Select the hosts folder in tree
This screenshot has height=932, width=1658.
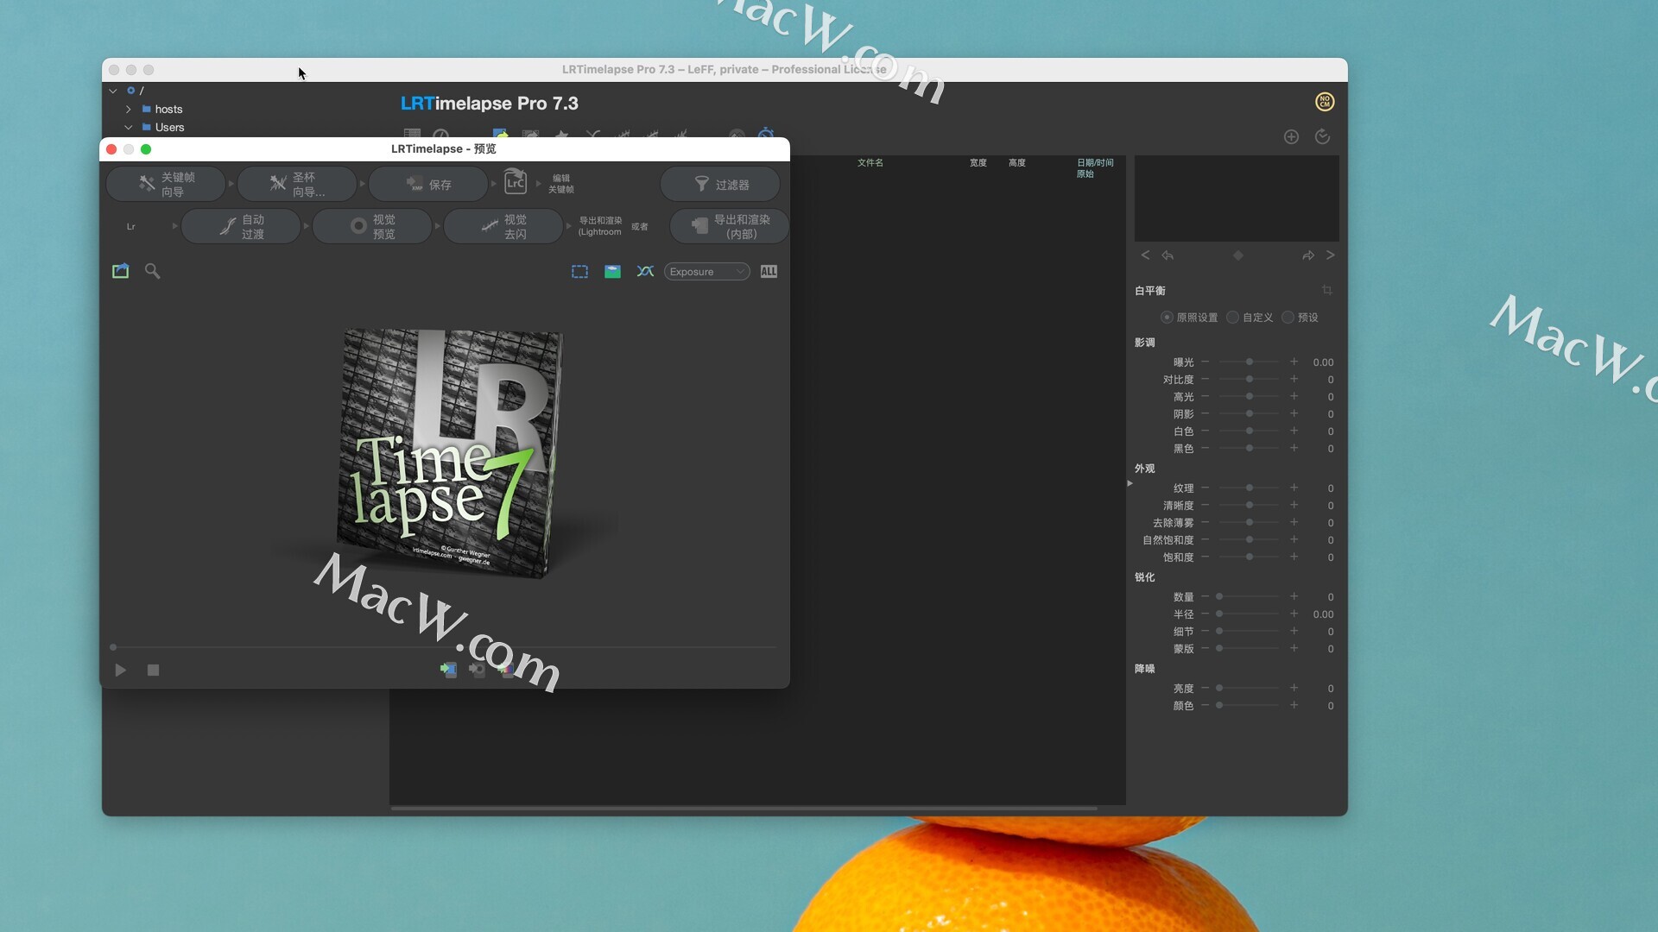tap(168, 110)
